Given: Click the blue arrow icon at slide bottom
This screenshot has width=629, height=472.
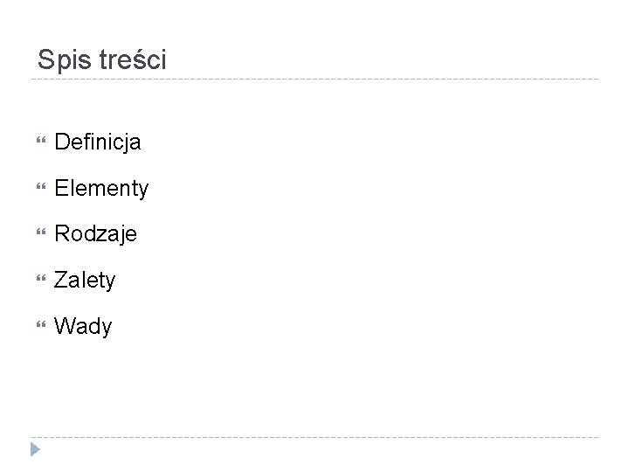Looking at the screenshot, I should coord(34,451).
